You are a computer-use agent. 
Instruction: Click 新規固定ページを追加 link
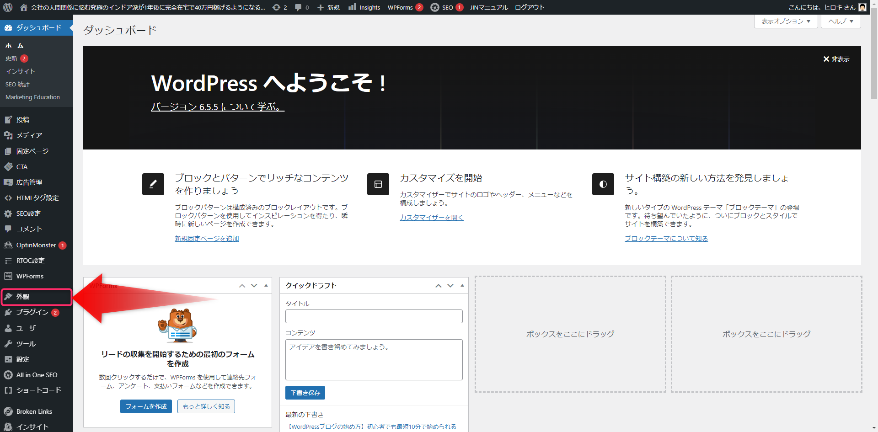pos(207,239)
